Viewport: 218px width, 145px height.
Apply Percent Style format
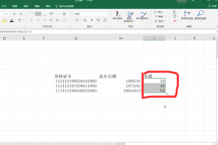[x=85, y=20]
